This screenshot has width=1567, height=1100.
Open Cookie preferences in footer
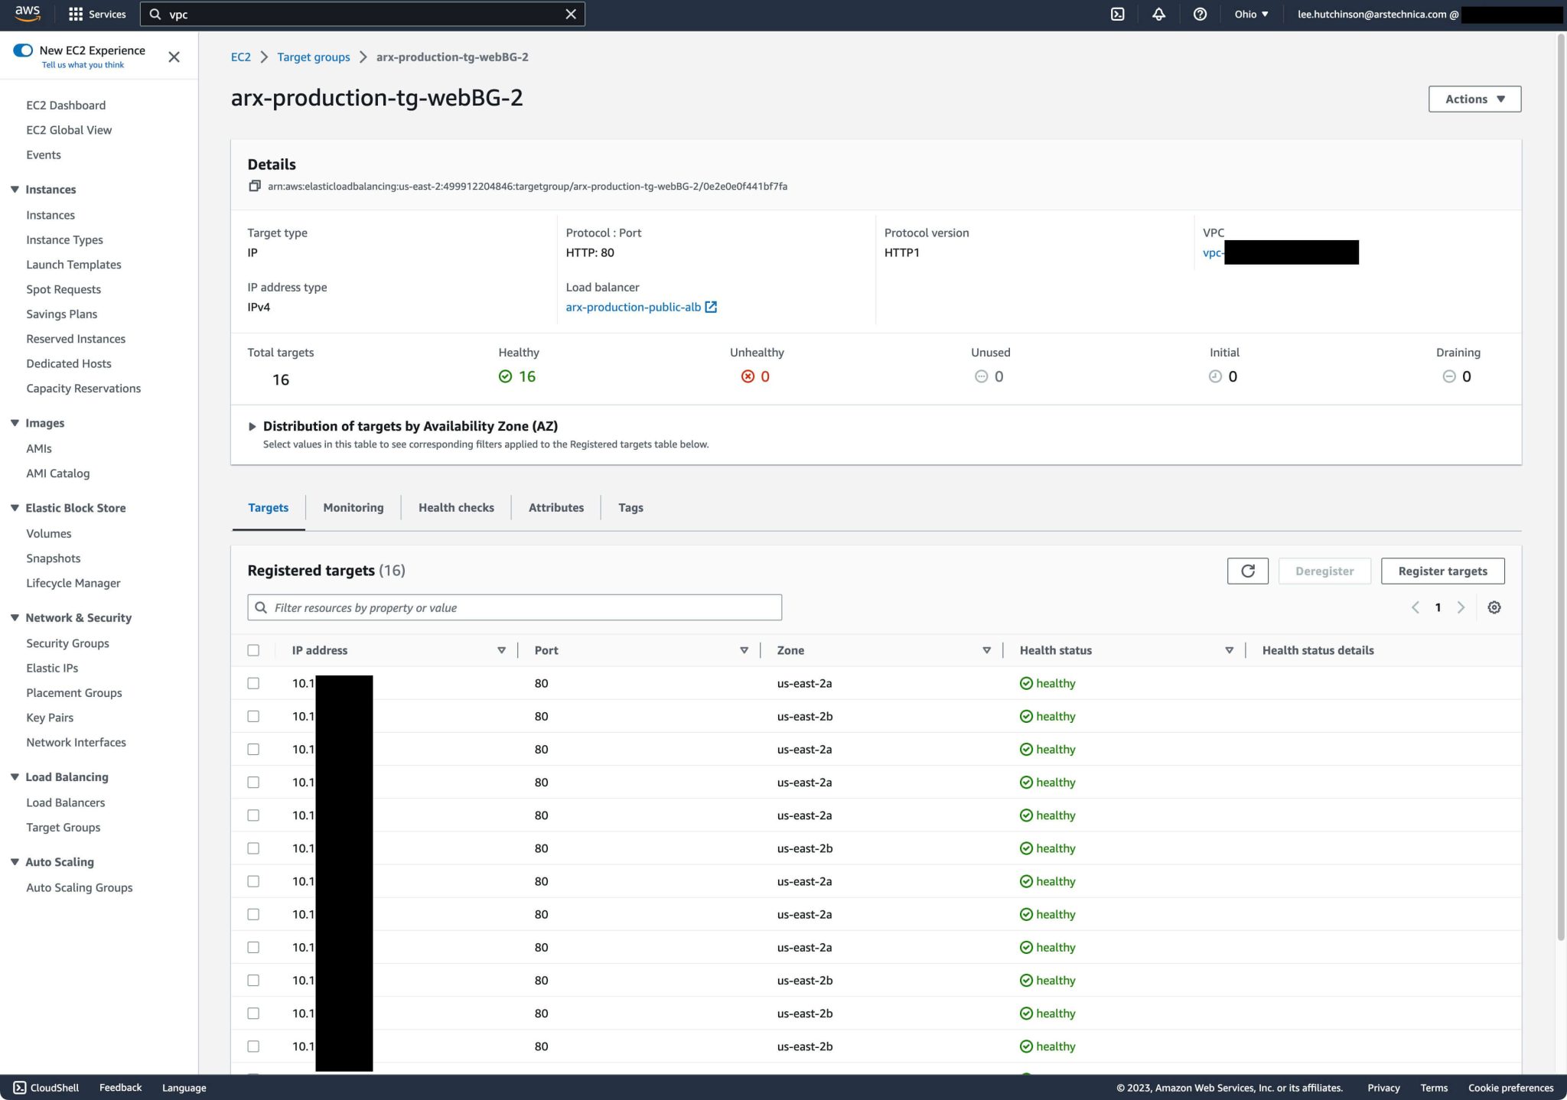(1510, 1088)
